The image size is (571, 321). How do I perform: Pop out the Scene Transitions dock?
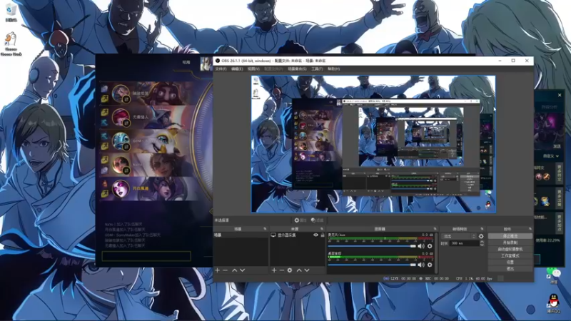click(x=482, y=229)
